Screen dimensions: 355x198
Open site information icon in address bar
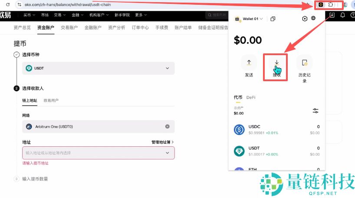[20, 4]
